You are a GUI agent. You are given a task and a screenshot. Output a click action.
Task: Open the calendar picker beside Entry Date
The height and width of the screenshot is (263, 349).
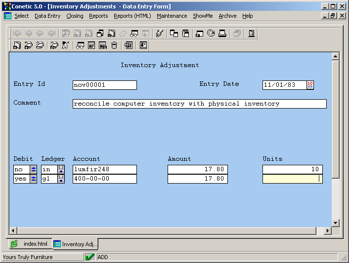[x=310, y=85]
